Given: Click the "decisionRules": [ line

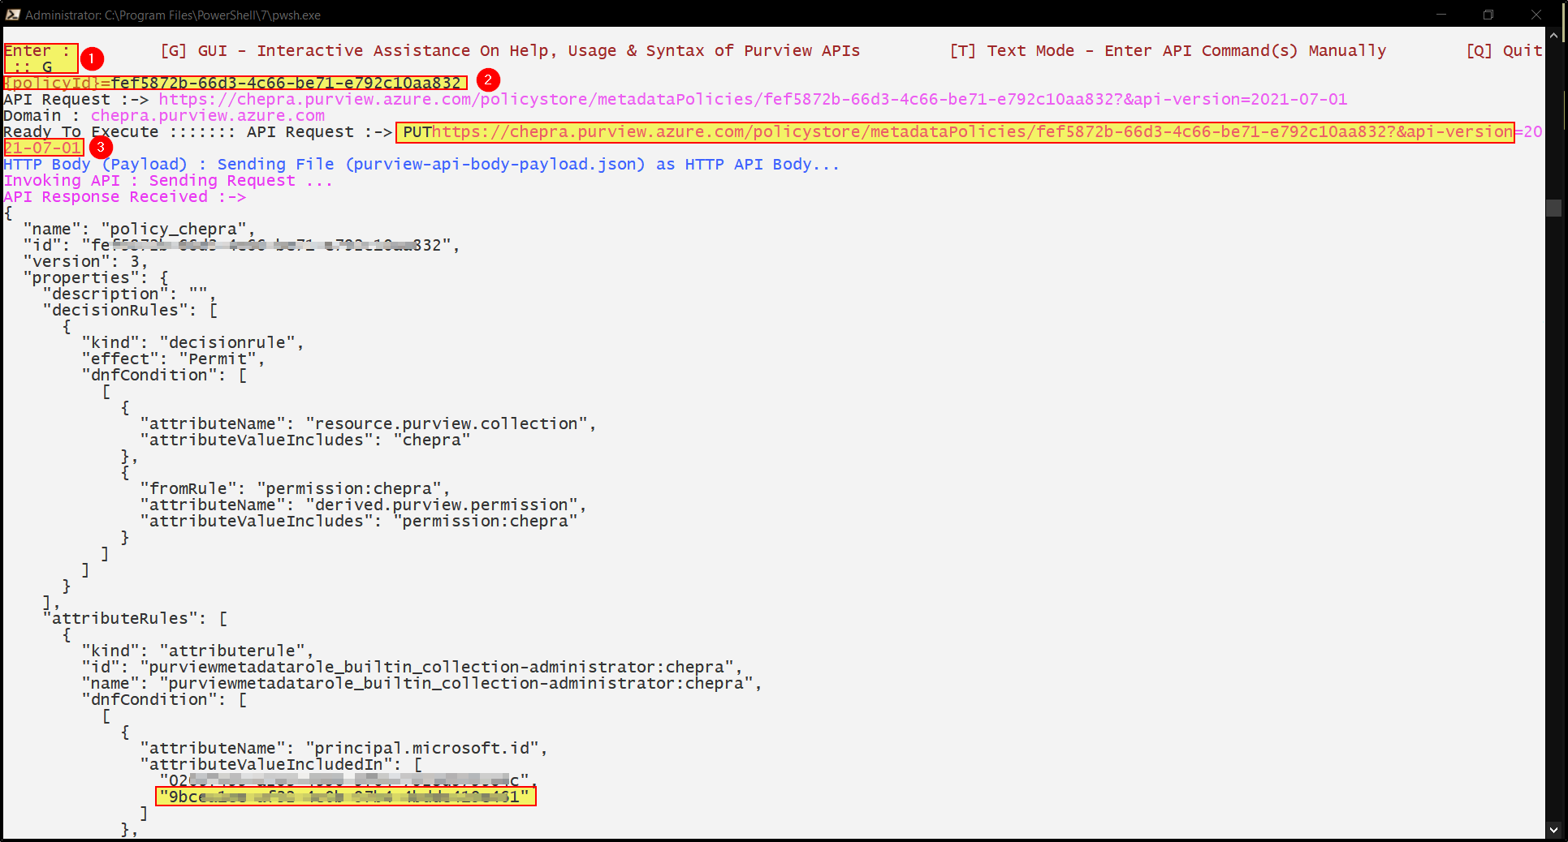Looking at the screenshot, I should pos(130,311).
